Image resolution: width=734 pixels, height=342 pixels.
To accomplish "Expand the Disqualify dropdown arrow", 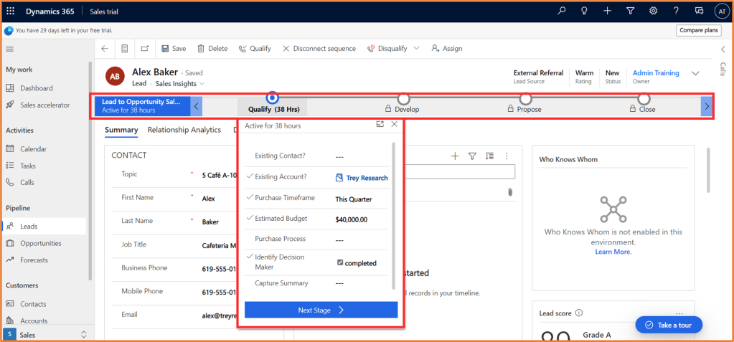I will 416,49.
